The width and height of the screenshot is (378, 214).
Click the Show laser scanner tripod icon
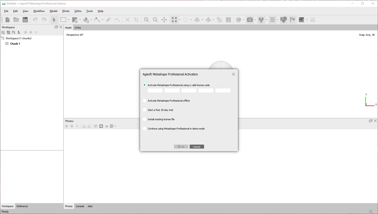261,20
